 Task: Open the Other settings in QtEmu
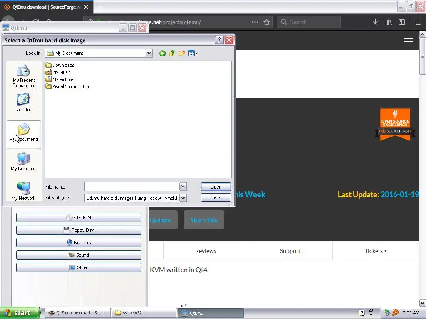(x=79, y=267)
